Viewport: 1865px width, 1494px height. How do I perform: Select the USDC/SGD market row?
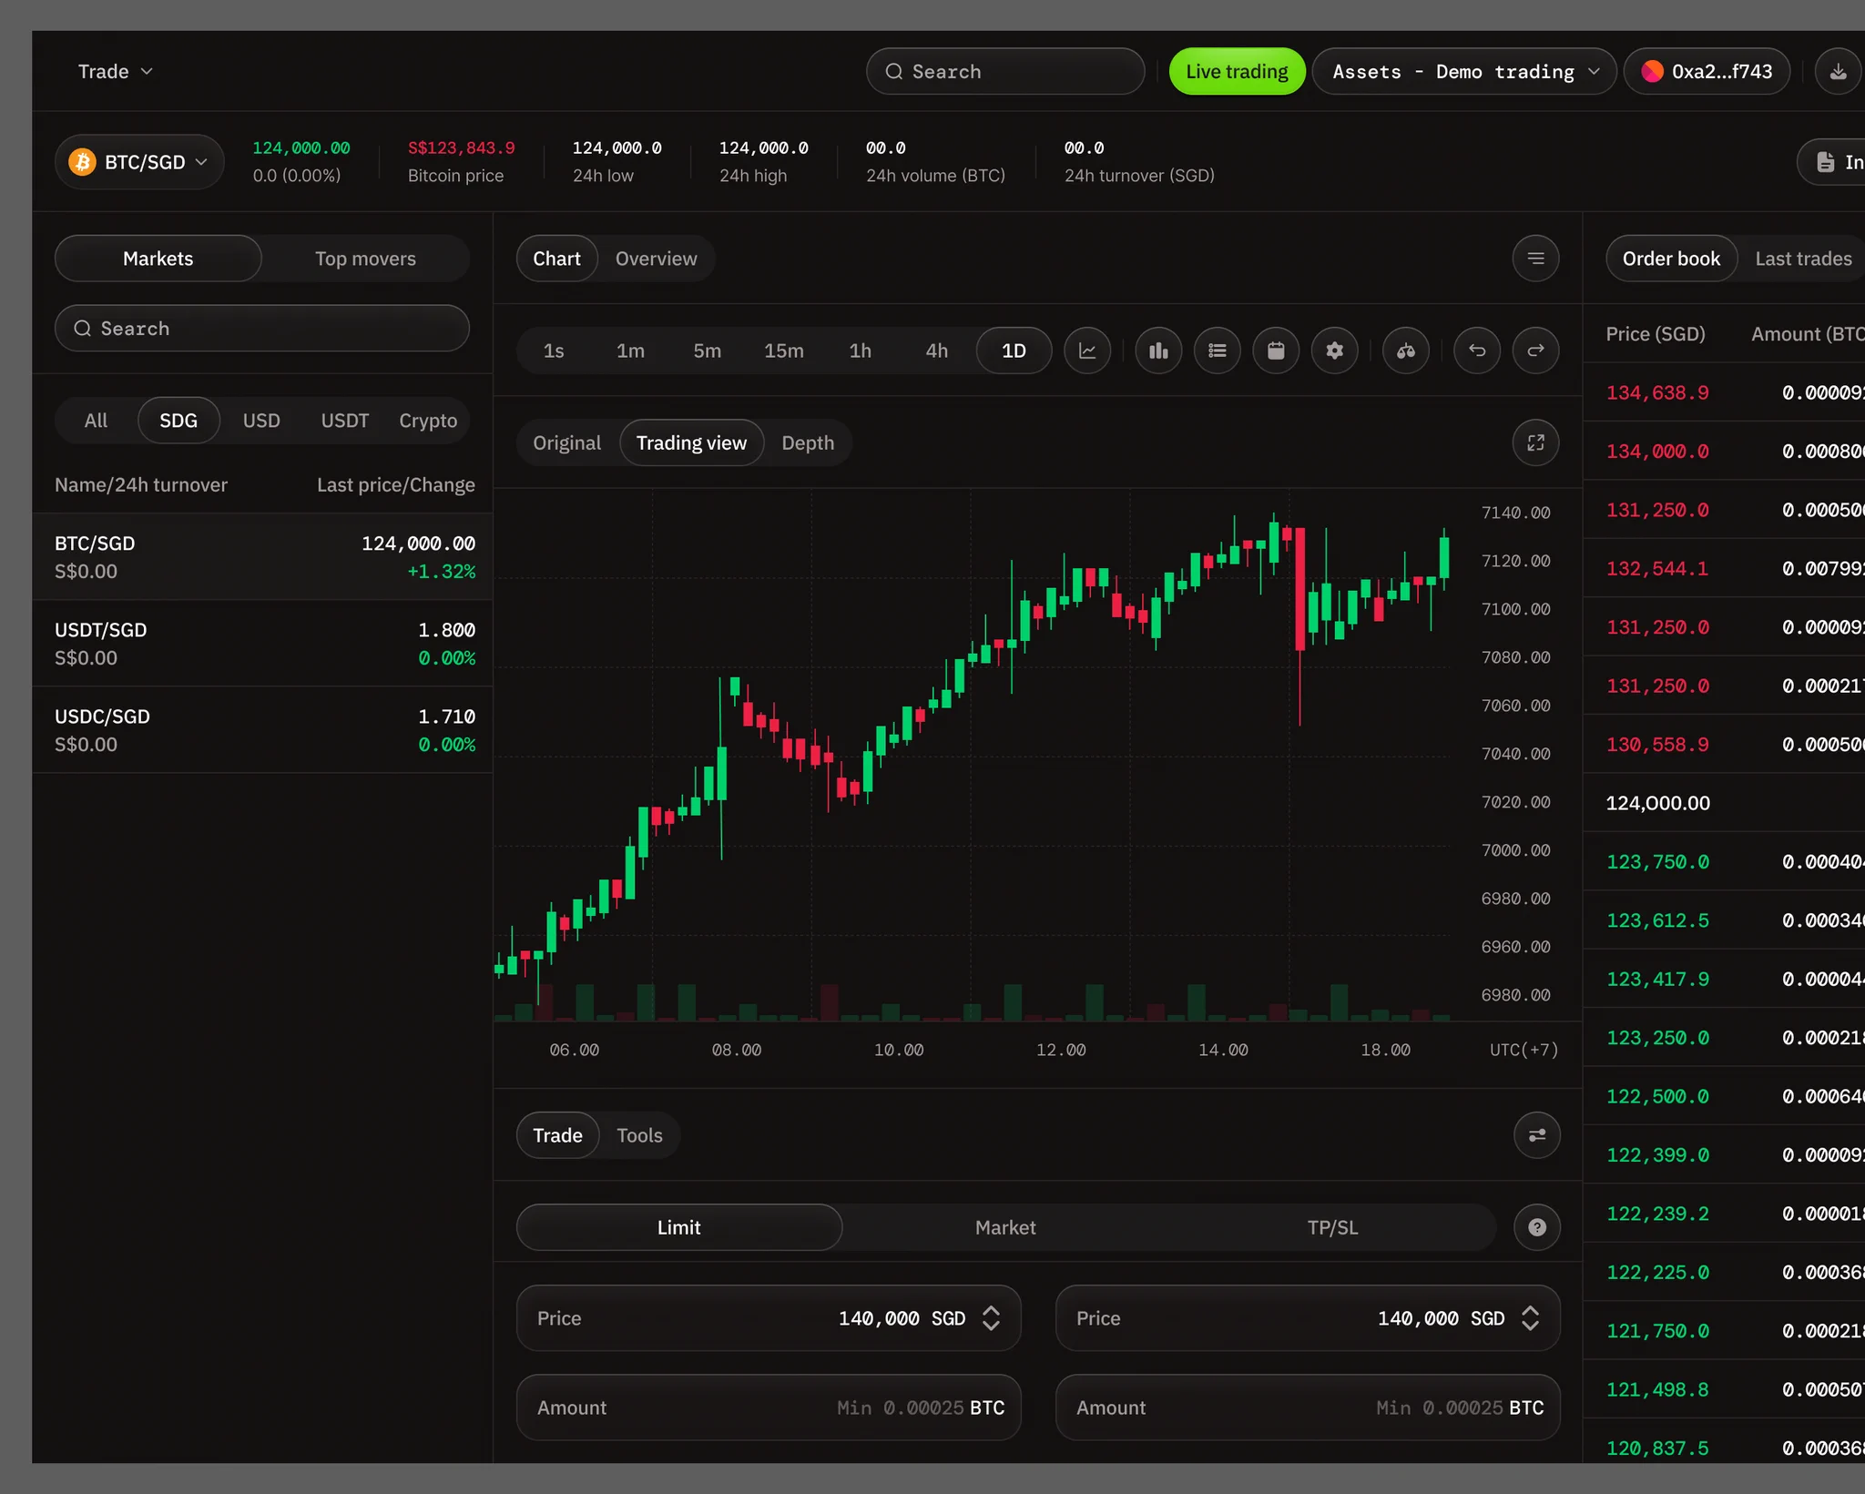(x=263, y=729)
